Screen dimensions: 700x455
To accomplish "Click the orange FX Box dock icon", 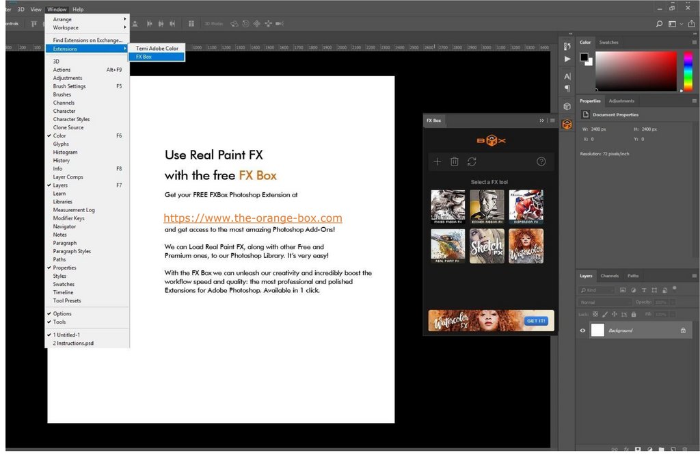I will pyautogui.click(x=567, y=125).
